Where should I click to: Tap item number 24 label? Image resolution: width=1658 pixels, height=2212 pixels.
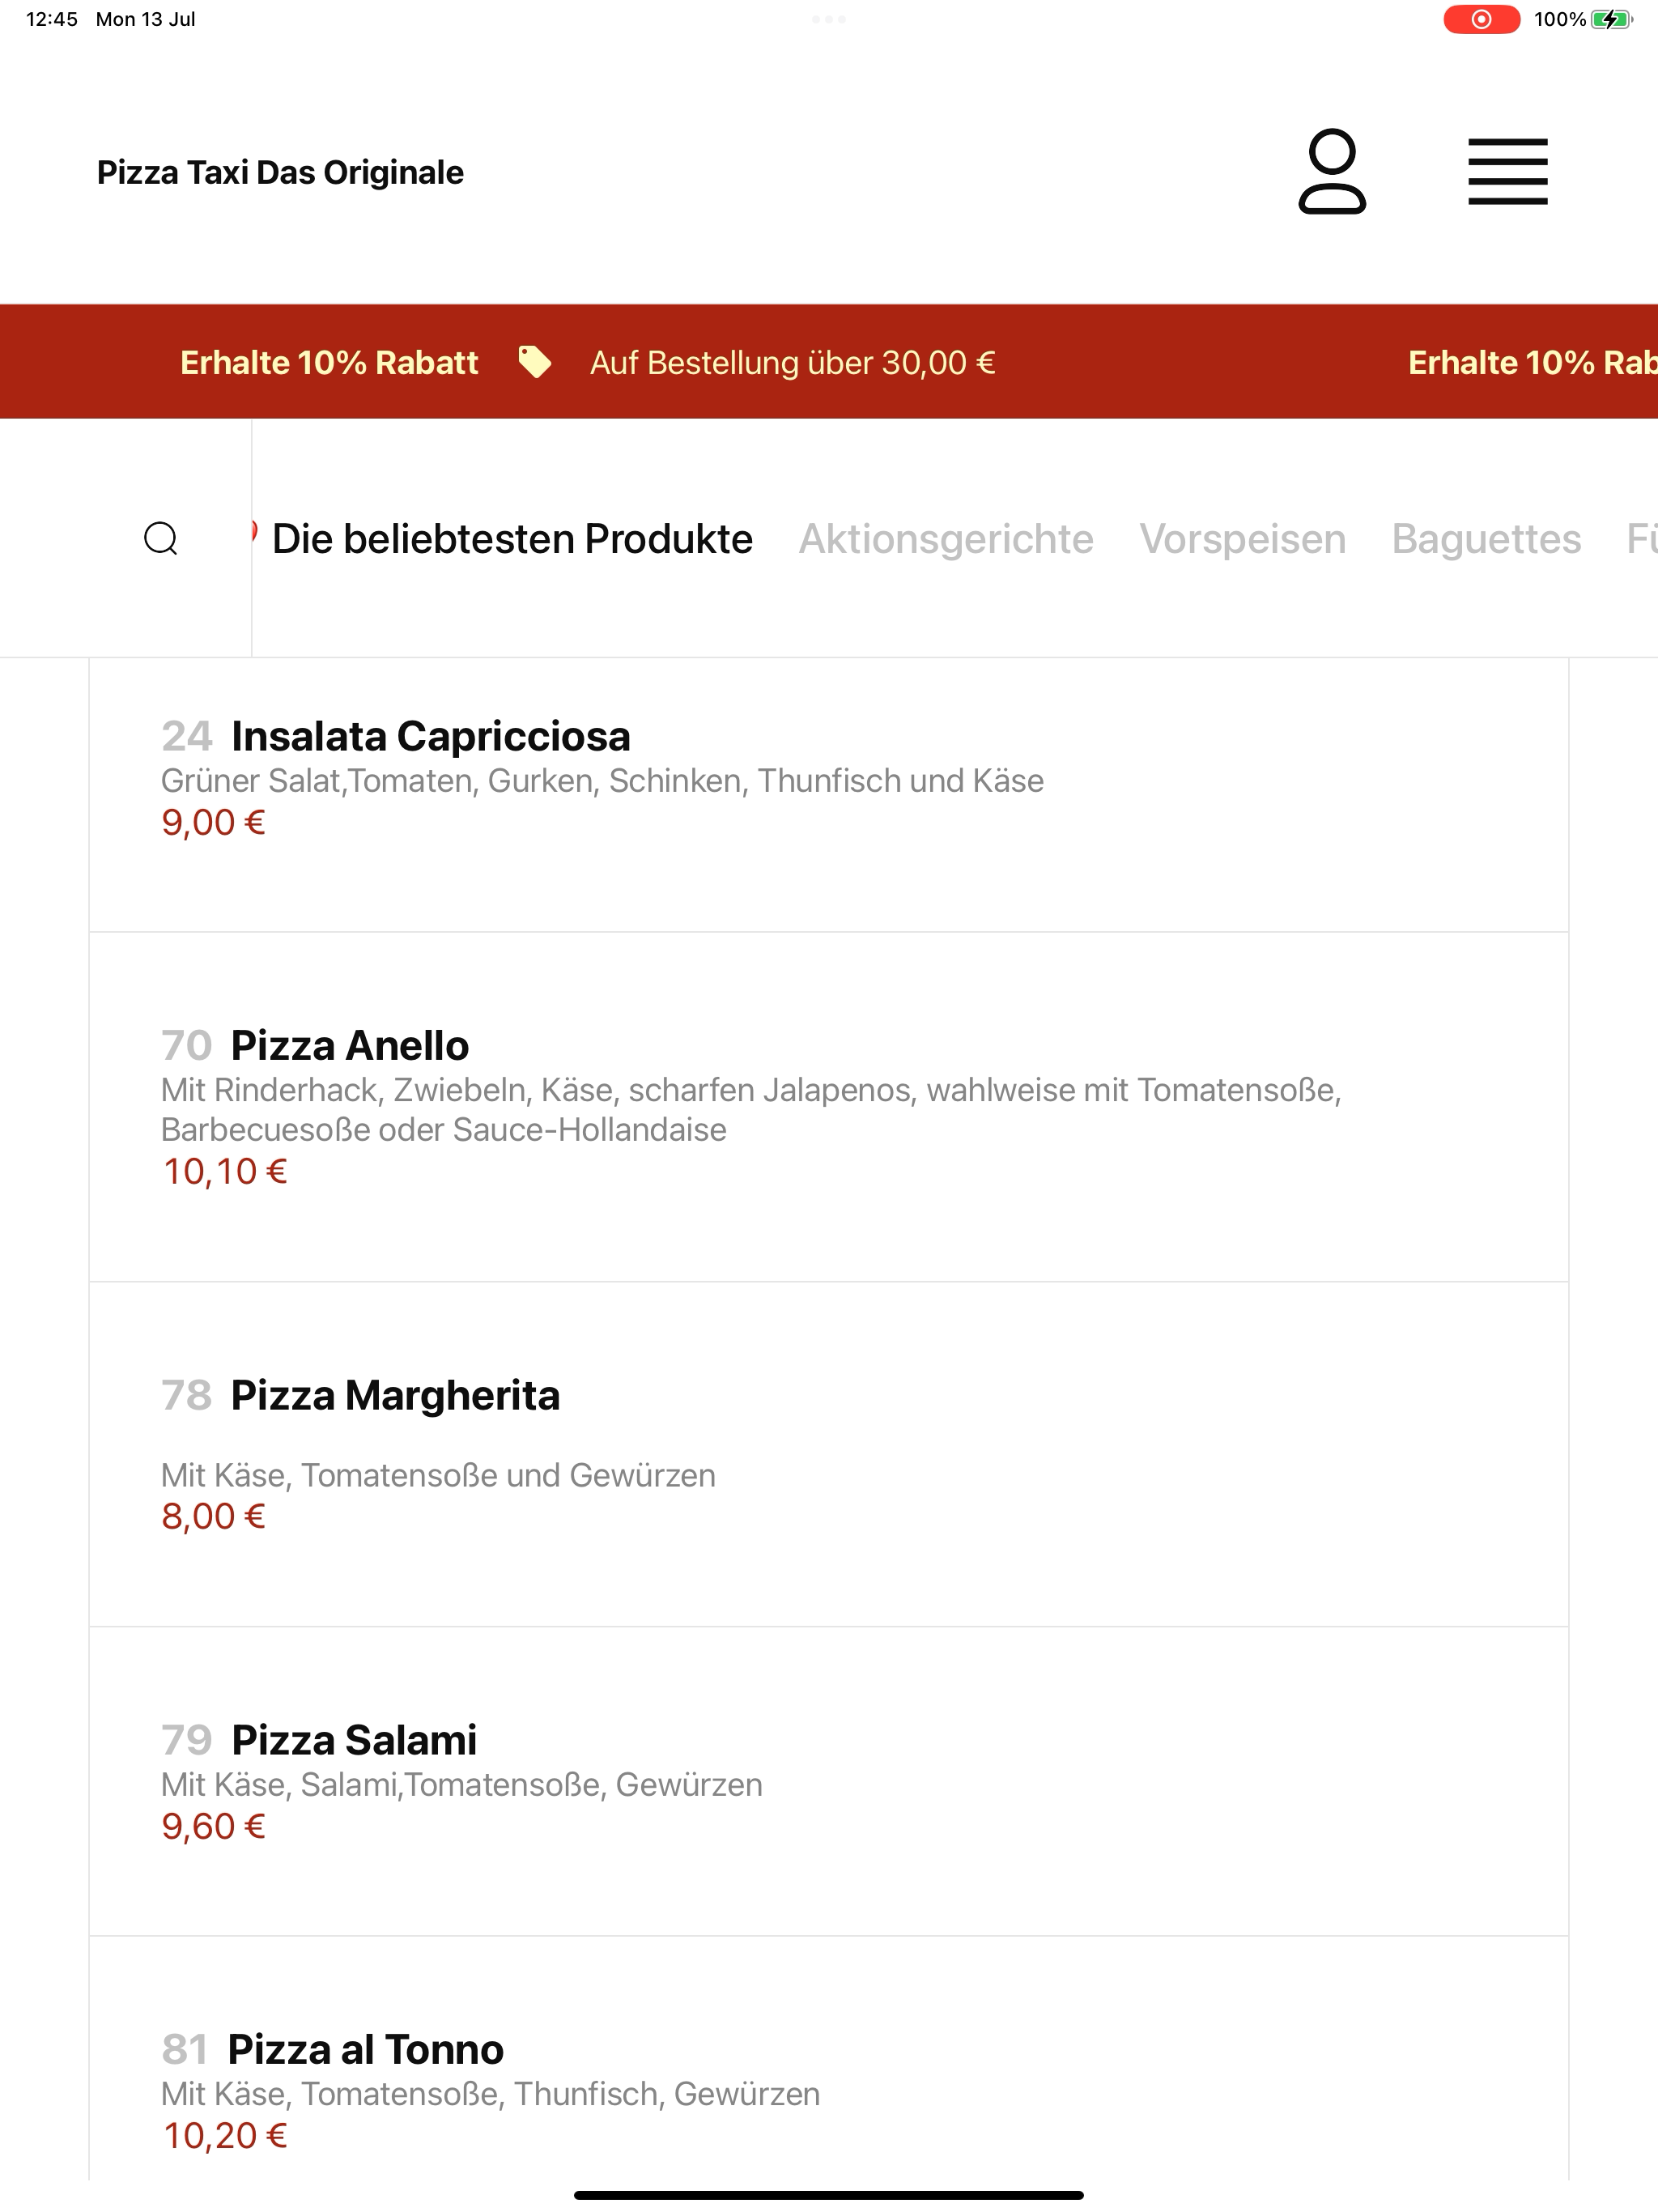coord(187,737)
